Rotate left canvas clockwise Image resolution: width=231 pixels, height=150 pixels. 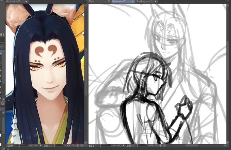click(x=73, y=146)
